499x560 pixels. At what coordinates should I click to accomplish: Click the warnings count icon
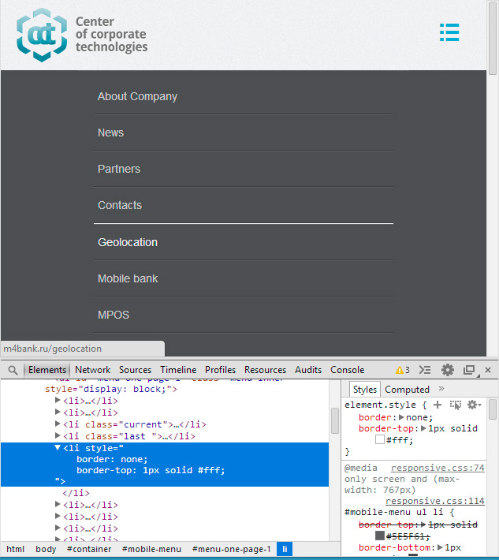[402, 370]
